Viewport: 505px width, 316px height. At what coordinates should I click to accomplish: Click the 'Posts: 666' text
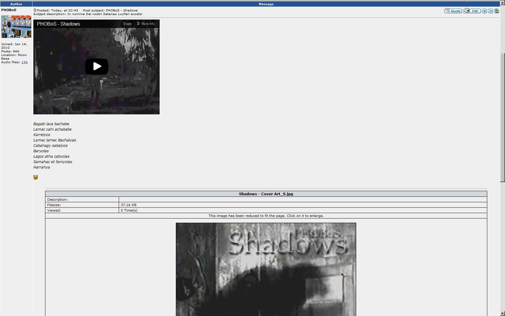point(10,51)
